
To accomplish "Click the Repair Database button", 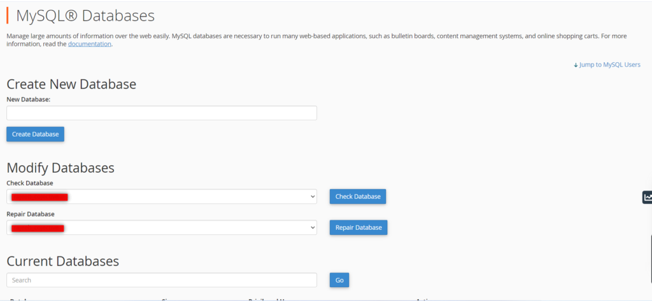I will [x=358, y=227].
